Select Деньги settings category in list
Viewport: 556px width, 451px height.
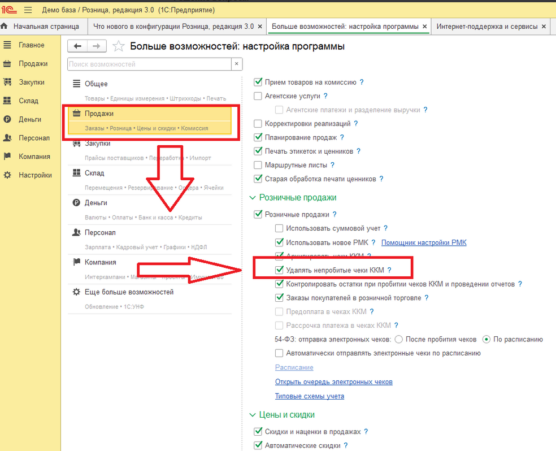[150, 210]
